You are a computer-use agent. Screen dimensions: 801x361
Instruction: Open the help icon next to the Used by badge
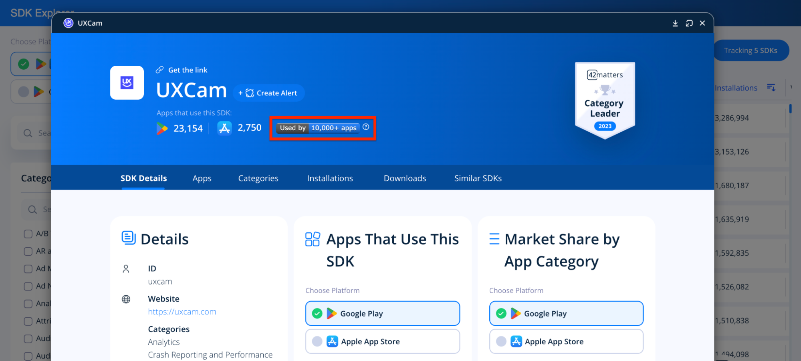tap(366, 127)
